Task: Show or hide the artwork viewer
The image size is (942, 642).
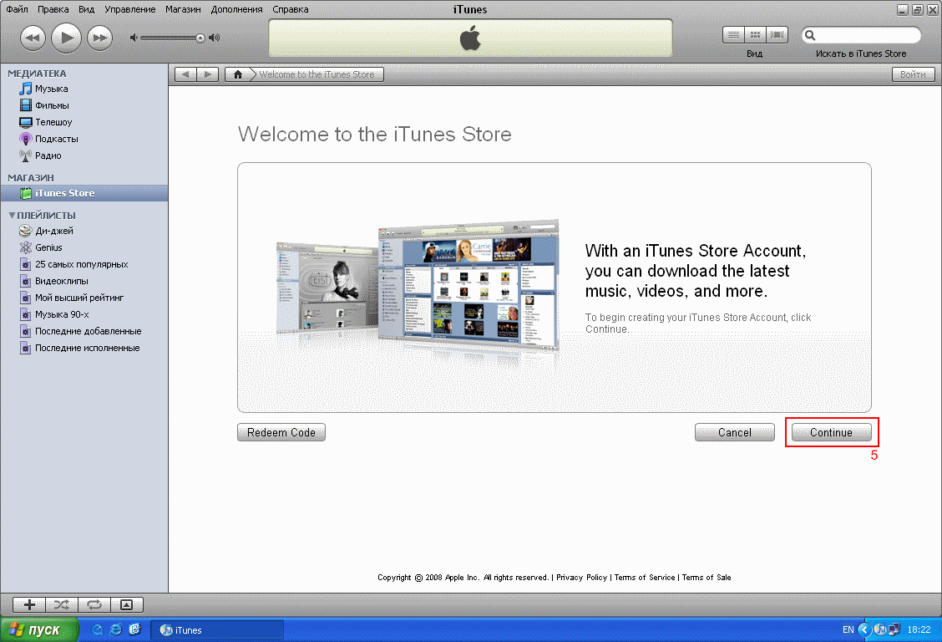Action: pyautogui.click(x=126, y=604)
